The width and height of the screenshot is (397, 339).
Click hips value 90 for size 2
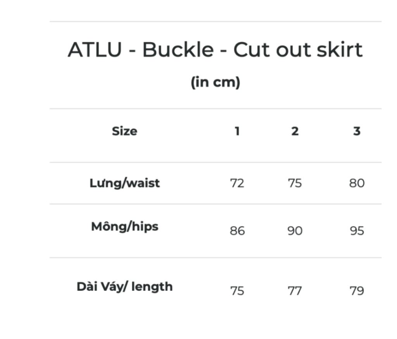pyautogui.click(x=295, y=231)
